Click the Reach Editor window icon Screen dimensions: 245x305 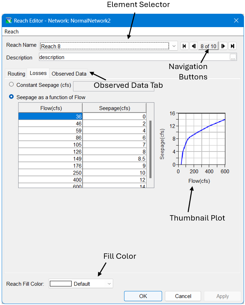click(9, 21)
